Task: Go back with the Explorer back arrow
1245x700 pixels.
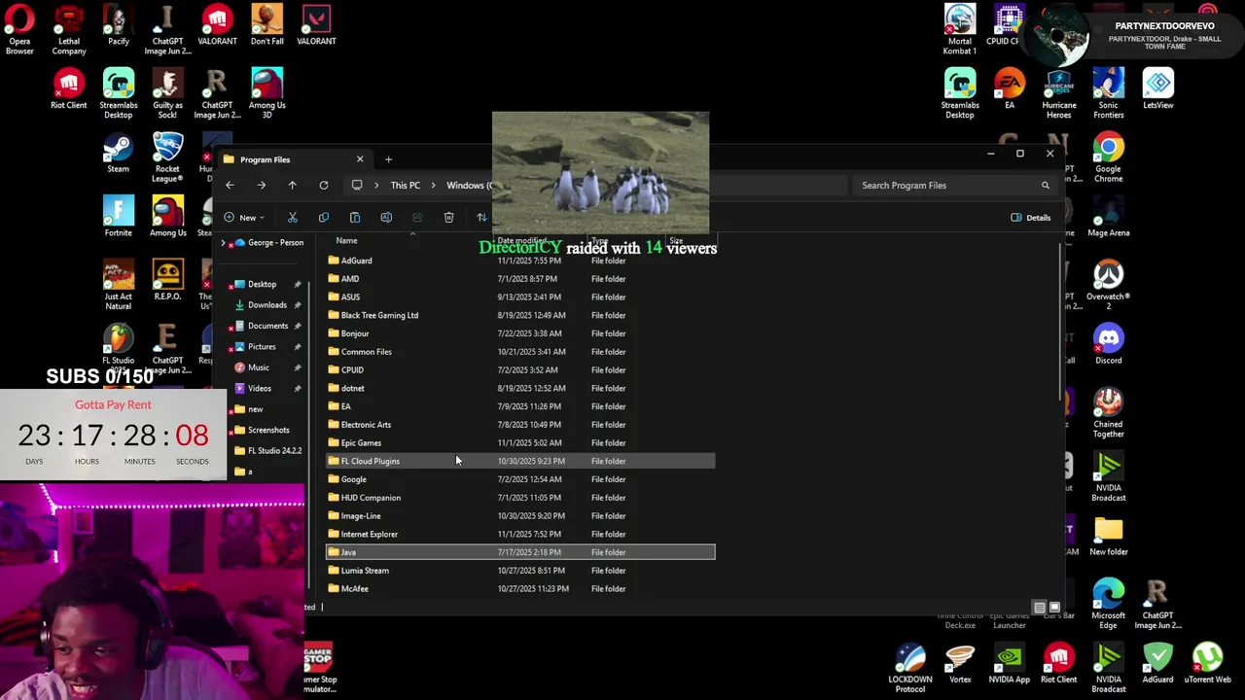Action: tap(230, 186)
